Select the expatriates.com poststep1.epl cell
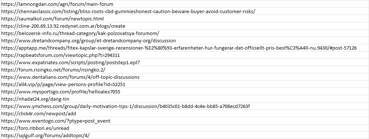 coord(184,62)
